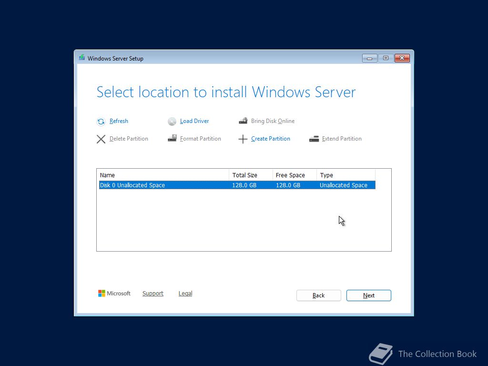Click the Extend Partition label
Viewport: 488px width, 366px height.
pos(342,139)
